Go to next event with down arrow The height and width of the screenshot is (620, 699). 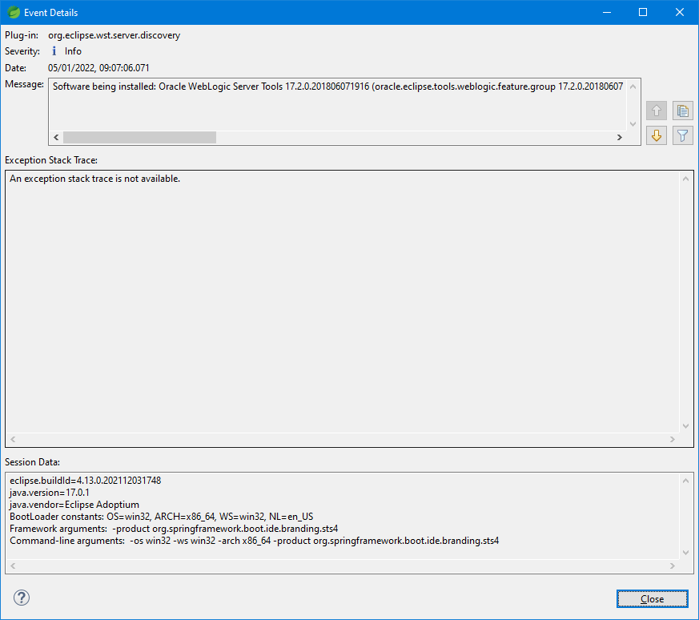pos(657,135)
